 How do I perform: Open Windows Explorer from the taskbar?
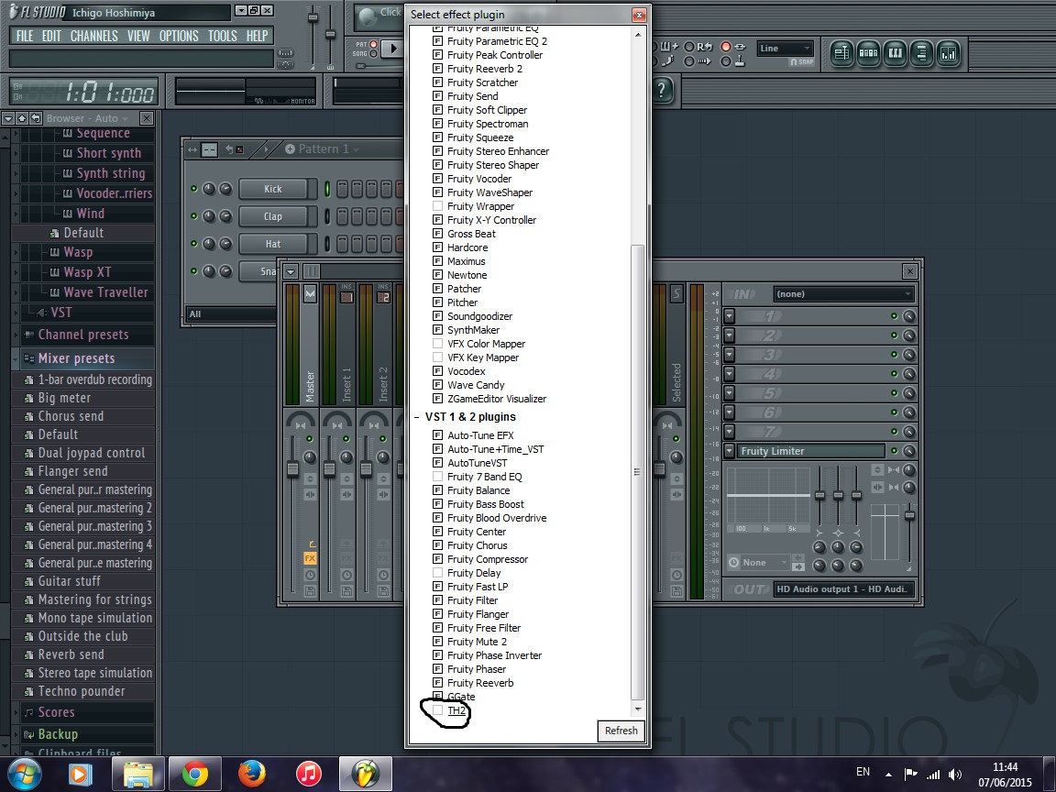click(x=137, y=774)
